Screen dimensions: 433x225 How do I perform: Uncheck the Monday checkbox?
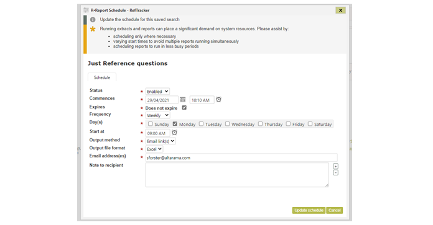(175, 124)
